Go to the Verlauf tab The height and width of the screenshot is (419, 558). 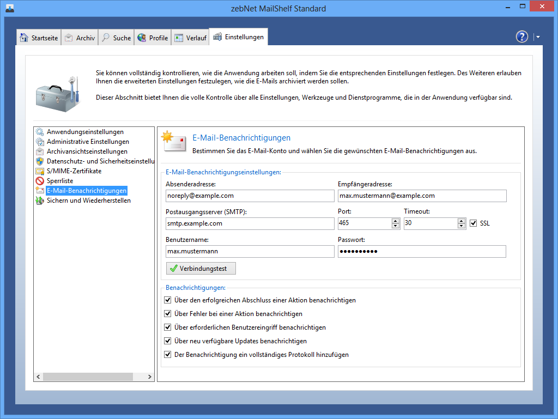(x=190, y=38)
